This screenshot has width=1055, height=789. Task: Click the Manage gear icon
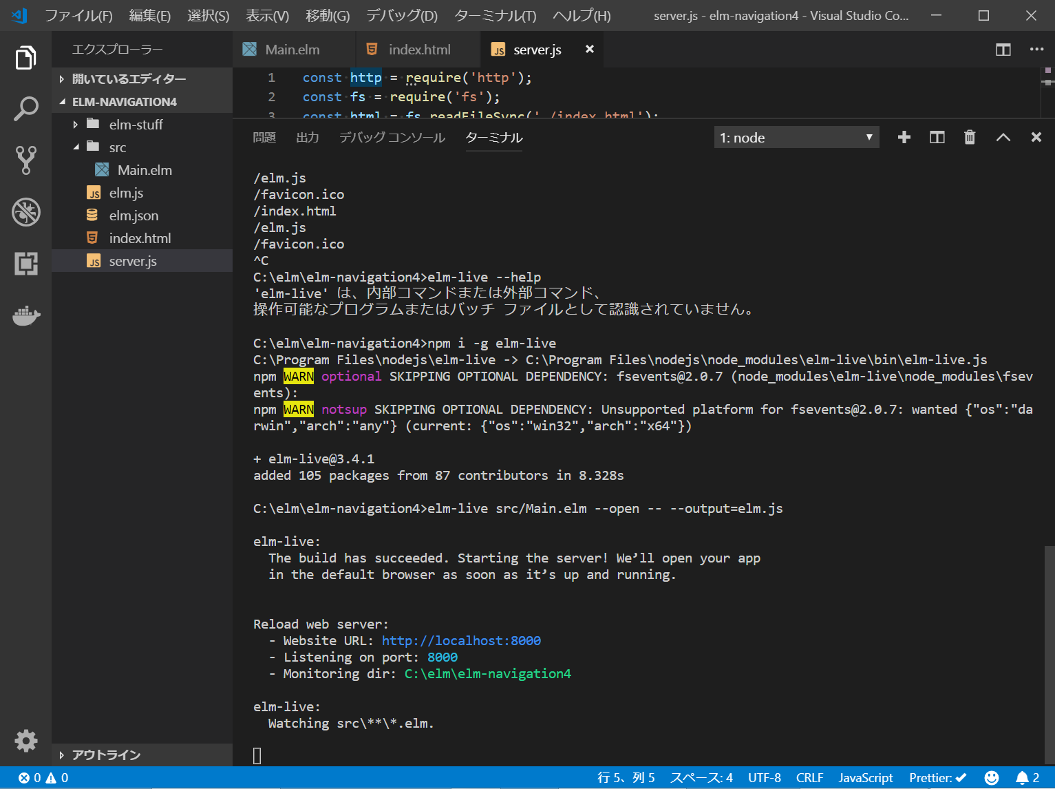pyautogui.click(x=25, y=741)
